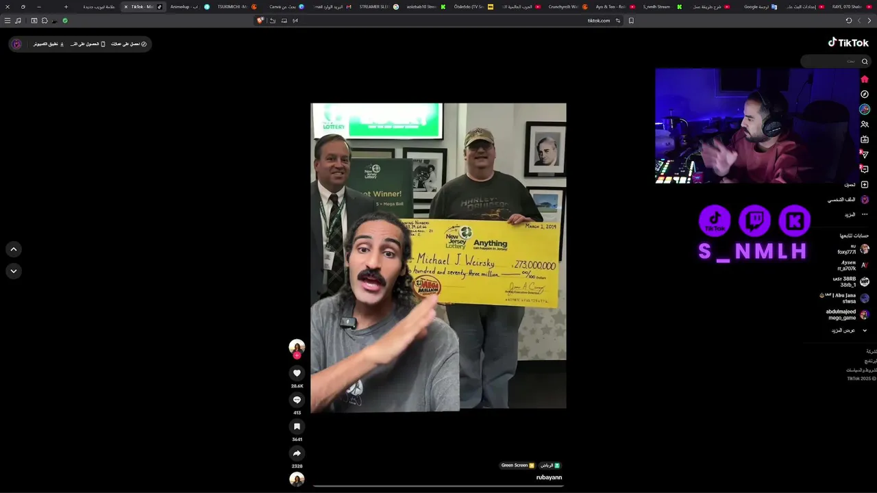877x493 pixels.
Task: Follow creator via red plus badge
Action: coord(297,355)
